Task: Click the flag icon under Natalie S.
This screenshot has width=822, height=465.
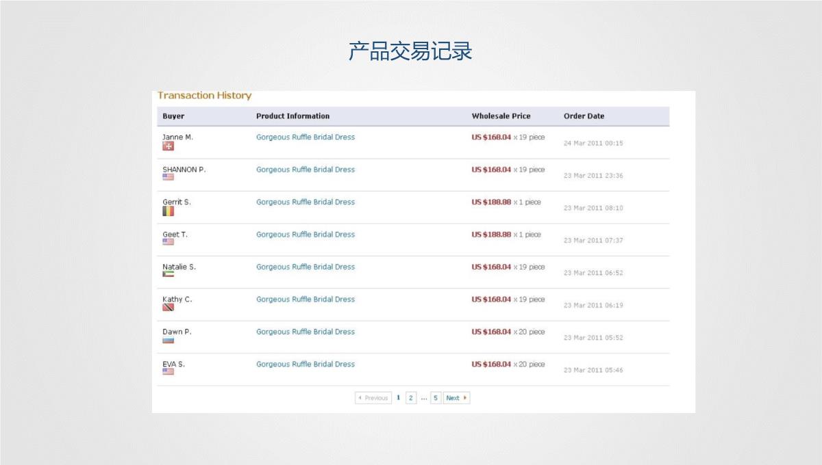Action: click(168, 274)
